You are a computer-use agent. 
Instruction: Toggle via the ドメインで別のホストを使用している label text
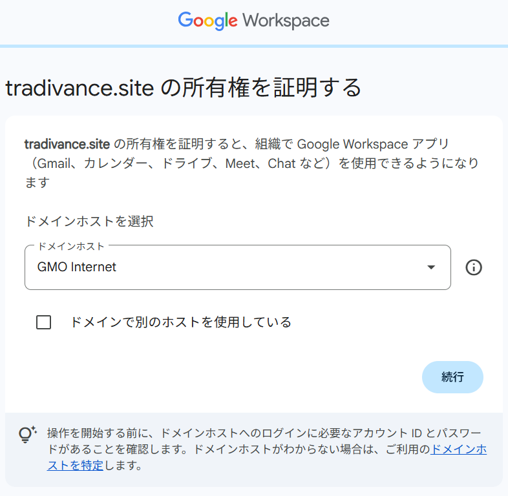(180, 322)
